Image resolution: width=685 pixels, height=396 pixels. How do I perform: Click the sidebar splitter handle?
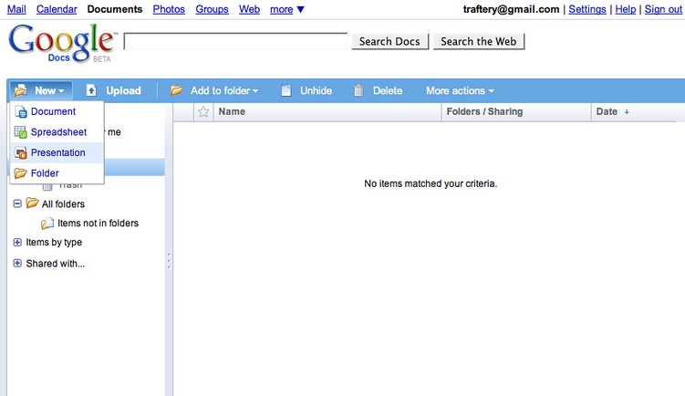pos(169,261)
